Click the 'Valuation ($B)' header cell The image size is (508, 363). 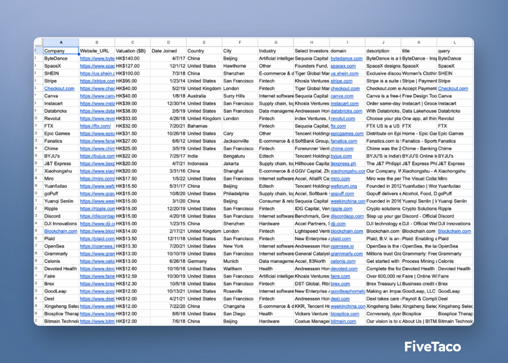click(x=133, y=51)
